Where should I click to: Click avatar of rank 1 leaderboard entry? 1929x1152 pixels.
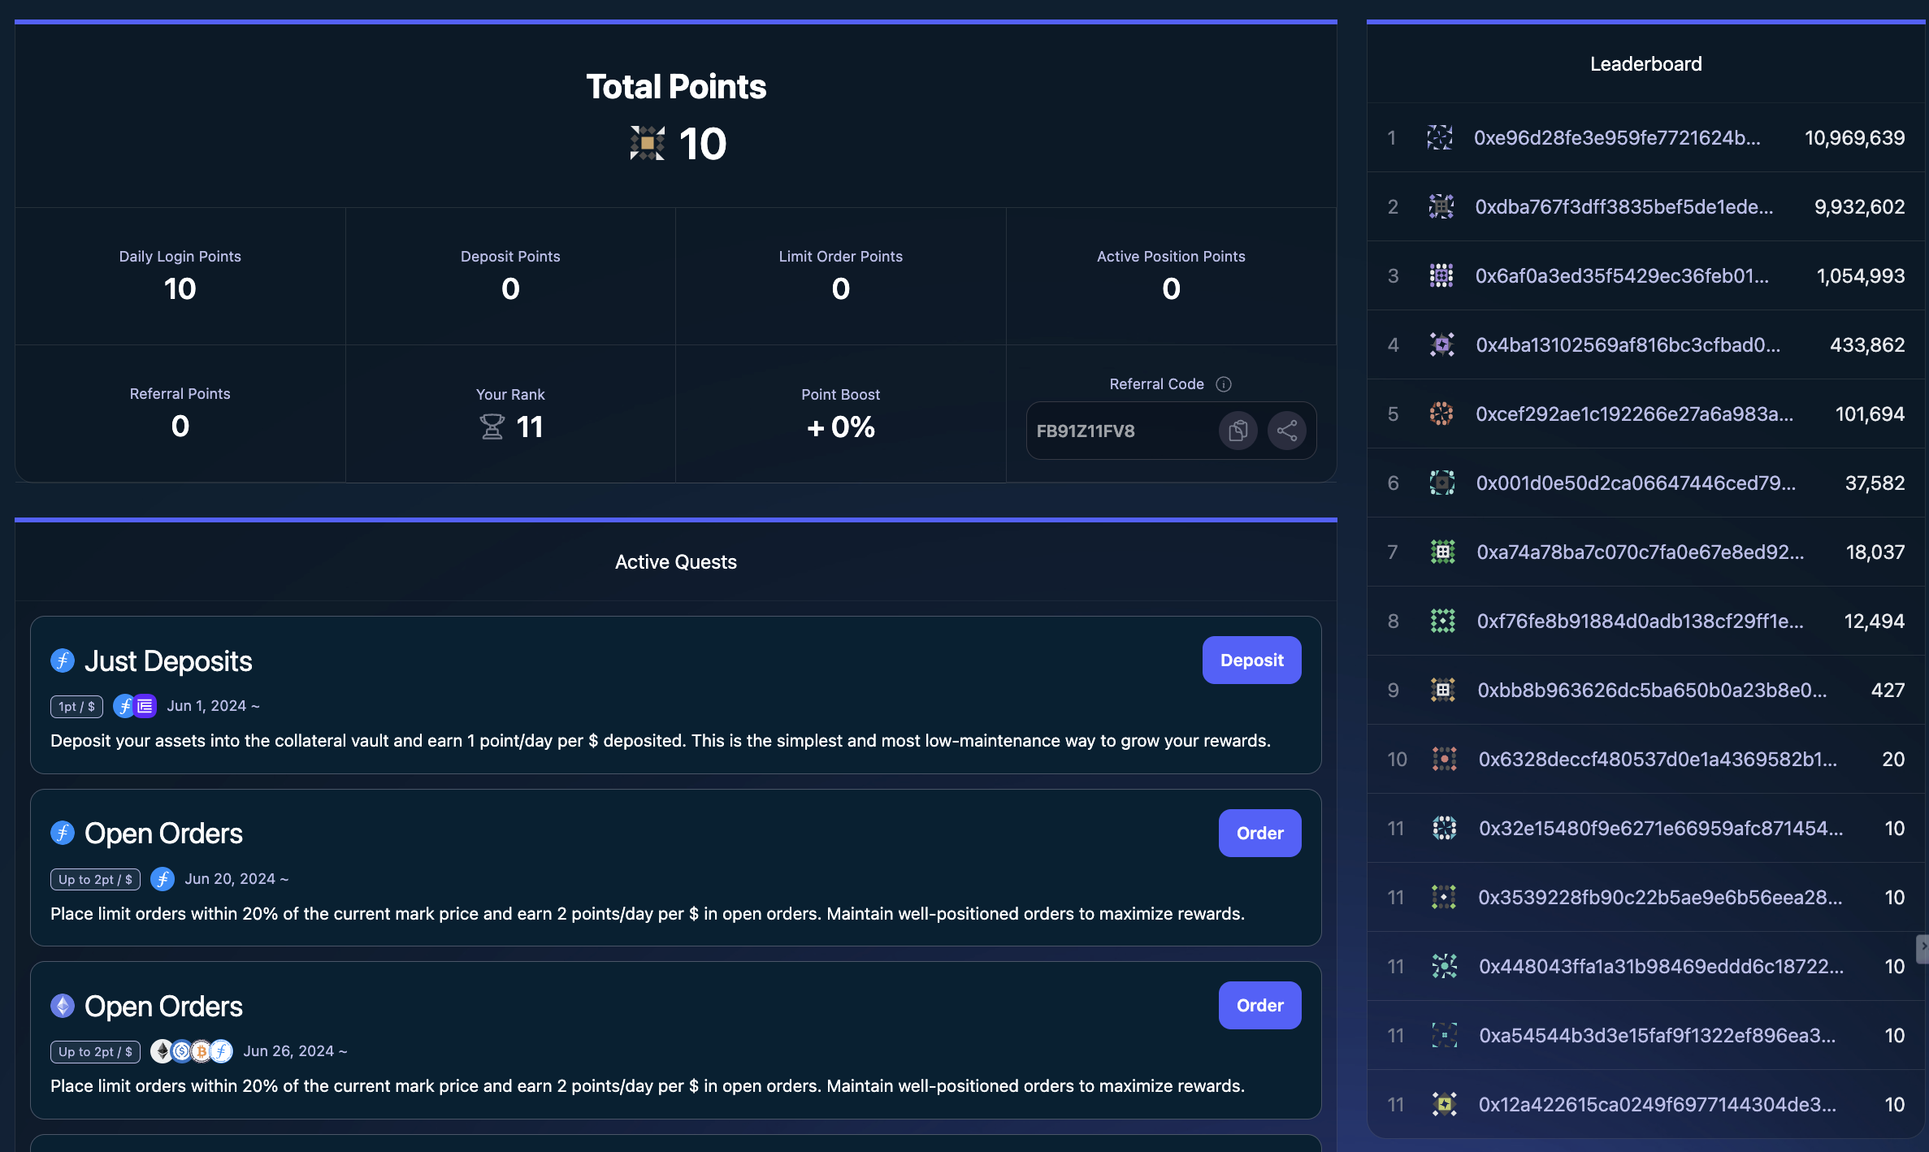point(1439,137)
